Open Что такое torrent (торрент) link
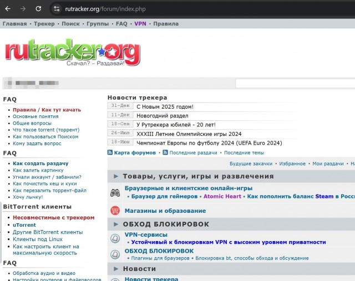This screenshot has height=281, width=355. (x=46, y=130)
